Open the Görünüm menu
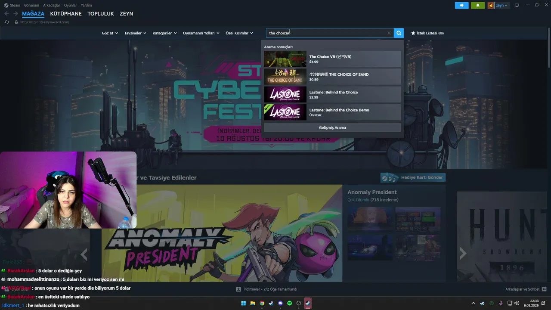Image resolution: width=551 pixels, height=310 pixels. [31, 5]
